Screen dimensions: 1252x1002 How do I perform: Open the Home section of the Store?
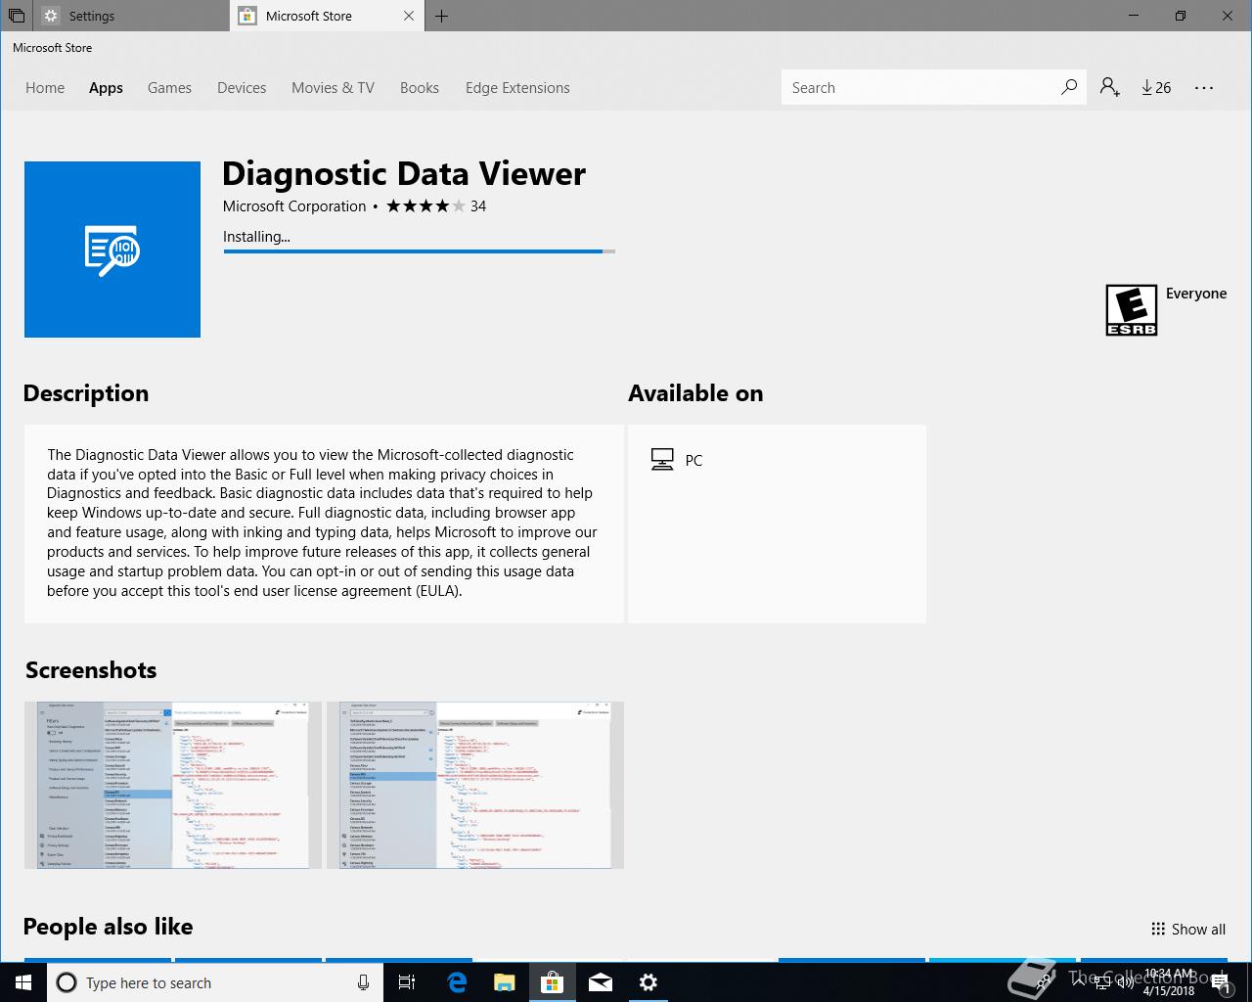point(45,88)
